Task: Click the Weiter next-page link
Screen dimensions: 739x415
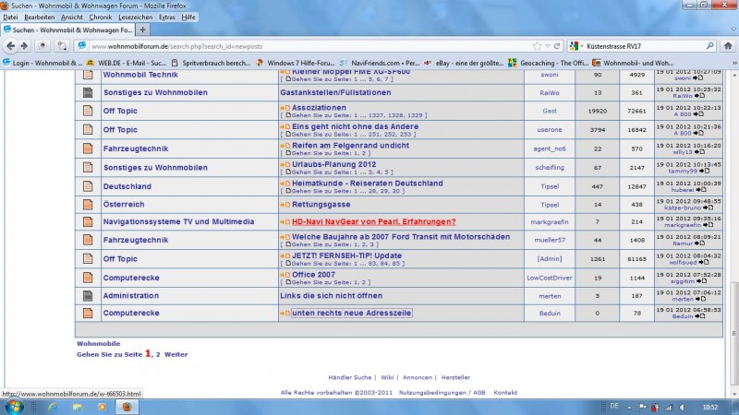Action: coord(176,354)
